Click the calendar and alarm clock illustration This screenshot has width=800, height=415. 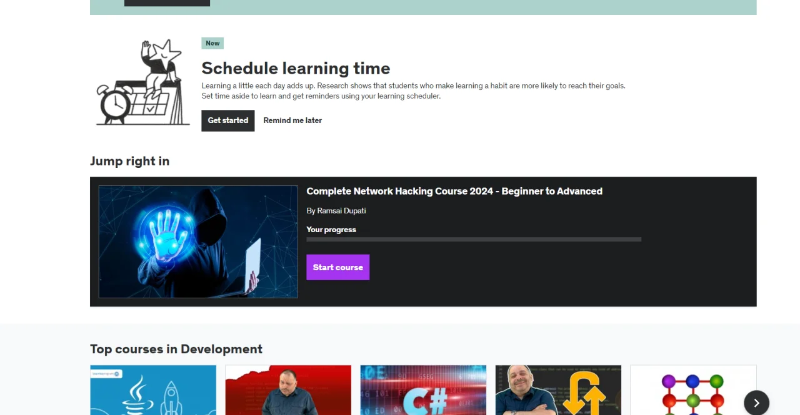(143, 82)
